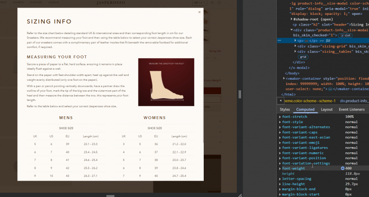Select the closing html tag line
This screenshot has height=197, width=369.
[x=288, y=95]
